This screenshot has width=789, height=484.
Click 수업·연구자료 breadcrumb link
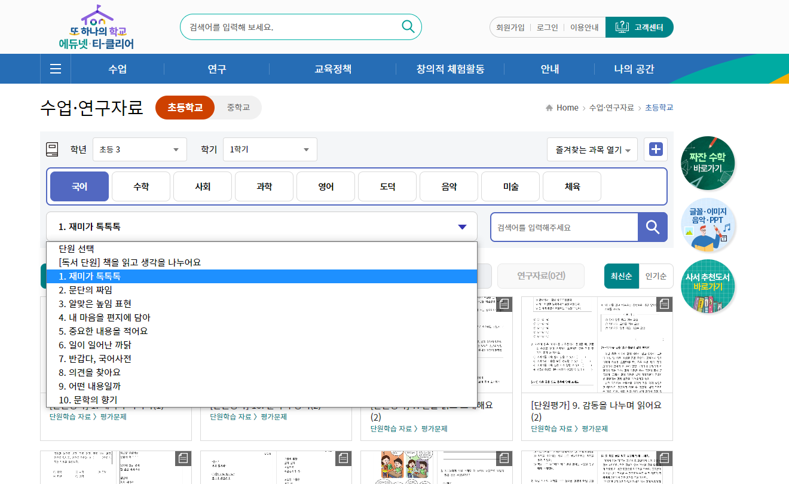tap(611, 108)
